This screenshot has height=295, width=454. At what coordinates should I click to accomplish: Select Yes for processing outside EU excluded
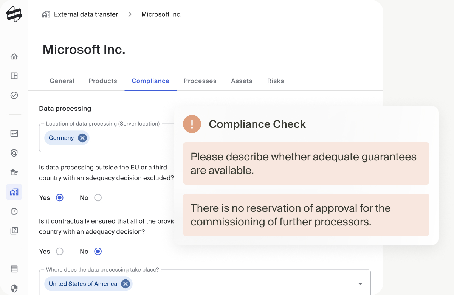60,197
